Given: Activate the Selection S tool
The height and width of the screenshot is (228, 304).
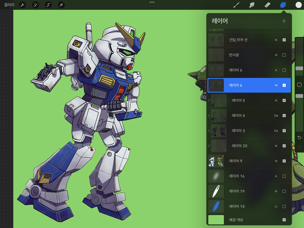Looking at the screenshot, I should [48, 5].
